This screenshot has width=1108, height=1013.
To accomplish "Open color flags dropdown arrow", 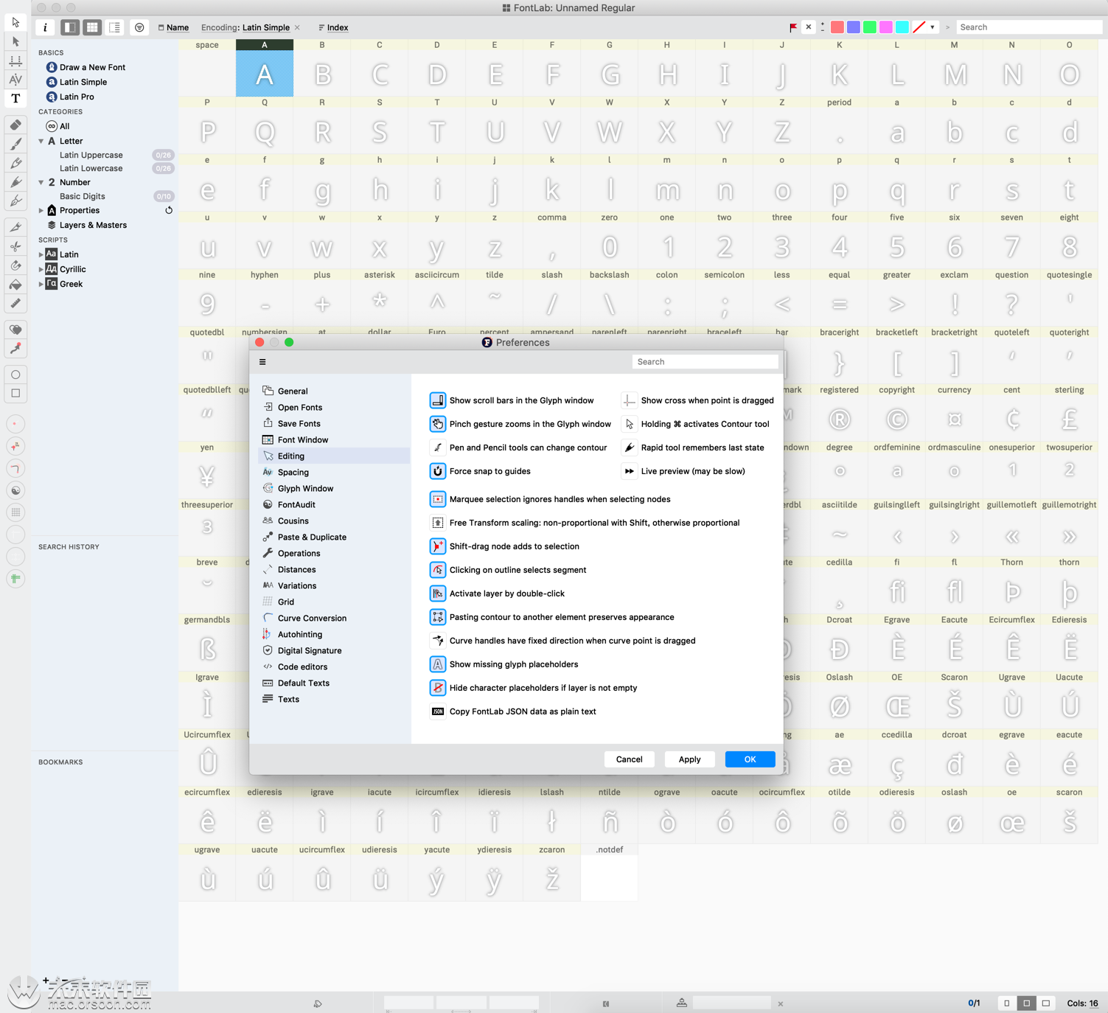I will click(x=933, y=27).
